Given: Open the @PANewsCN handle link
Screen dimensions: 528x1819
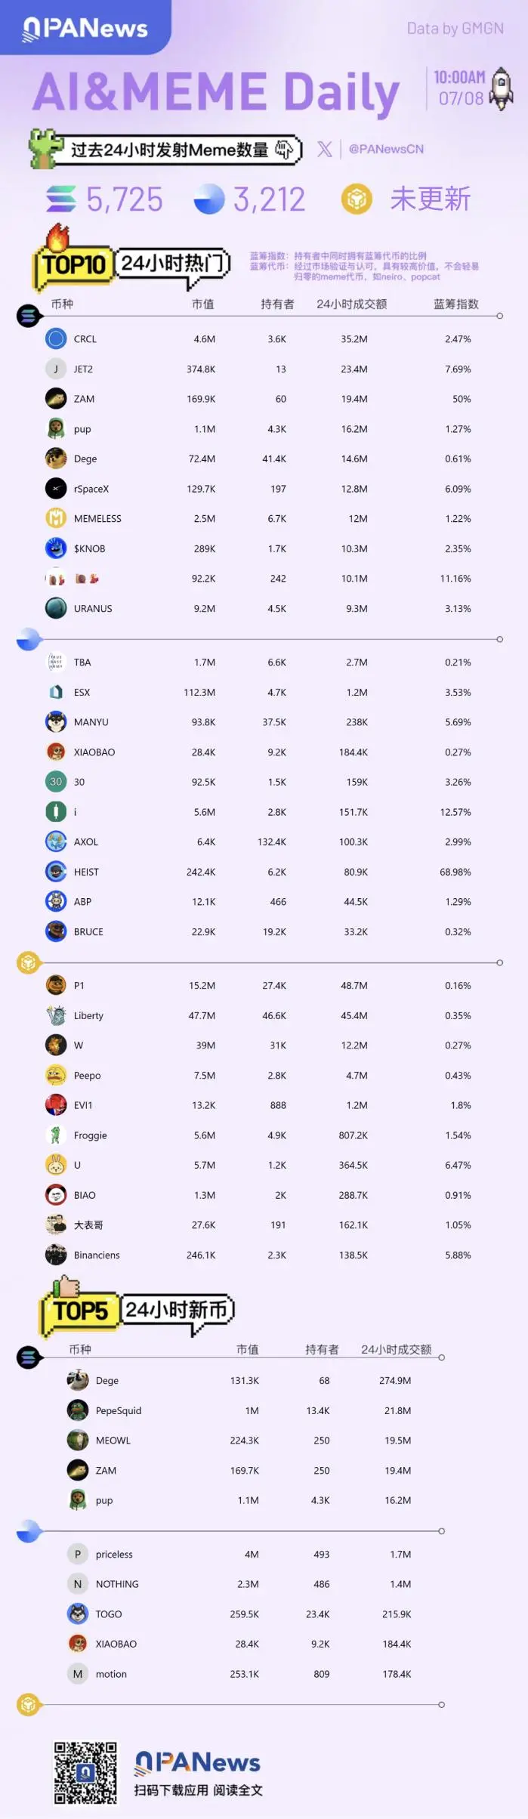Looking at the screenshot, I should point(386,149).
